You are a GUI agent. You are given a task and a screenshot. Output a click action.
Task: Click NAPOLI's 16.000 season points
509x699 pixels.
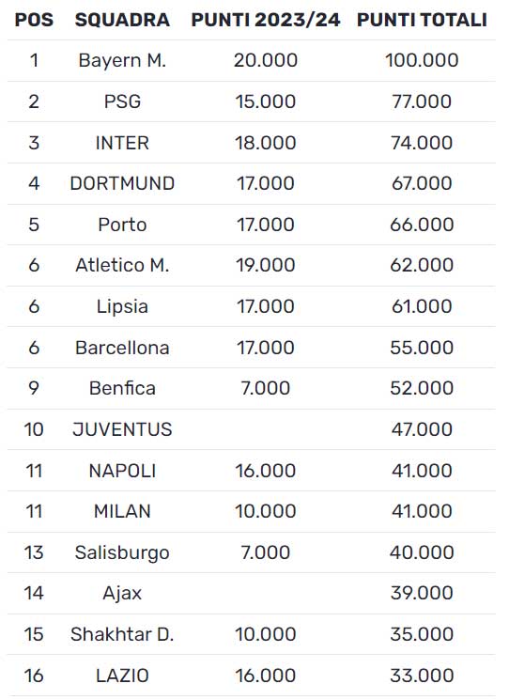coord(266,471)
